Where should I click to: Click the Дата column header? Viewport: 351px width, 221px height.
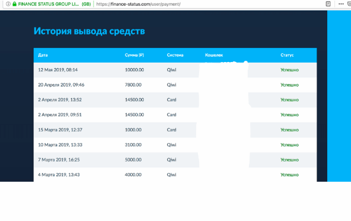(x=43, y=55)
